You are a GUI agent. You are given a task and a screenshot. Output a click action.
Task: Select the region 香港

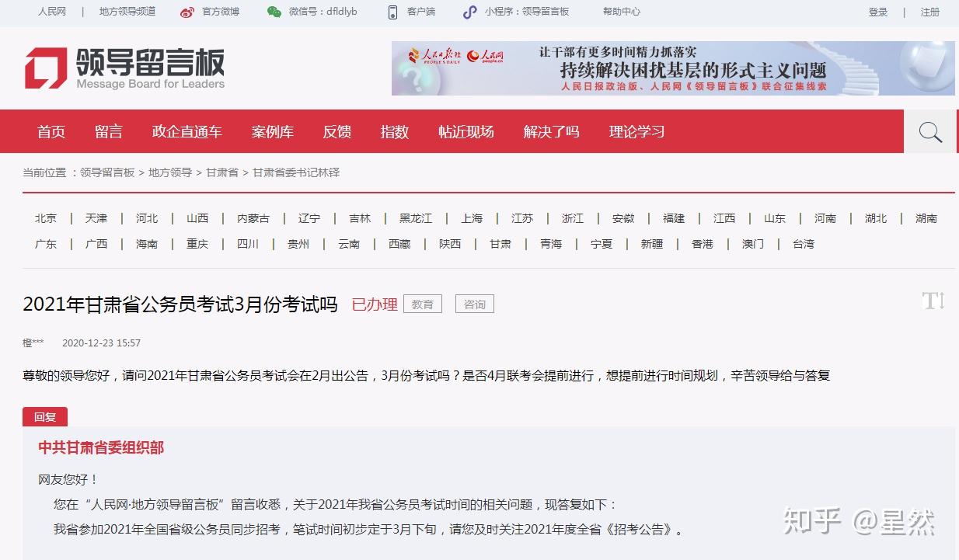coord(703,244)
